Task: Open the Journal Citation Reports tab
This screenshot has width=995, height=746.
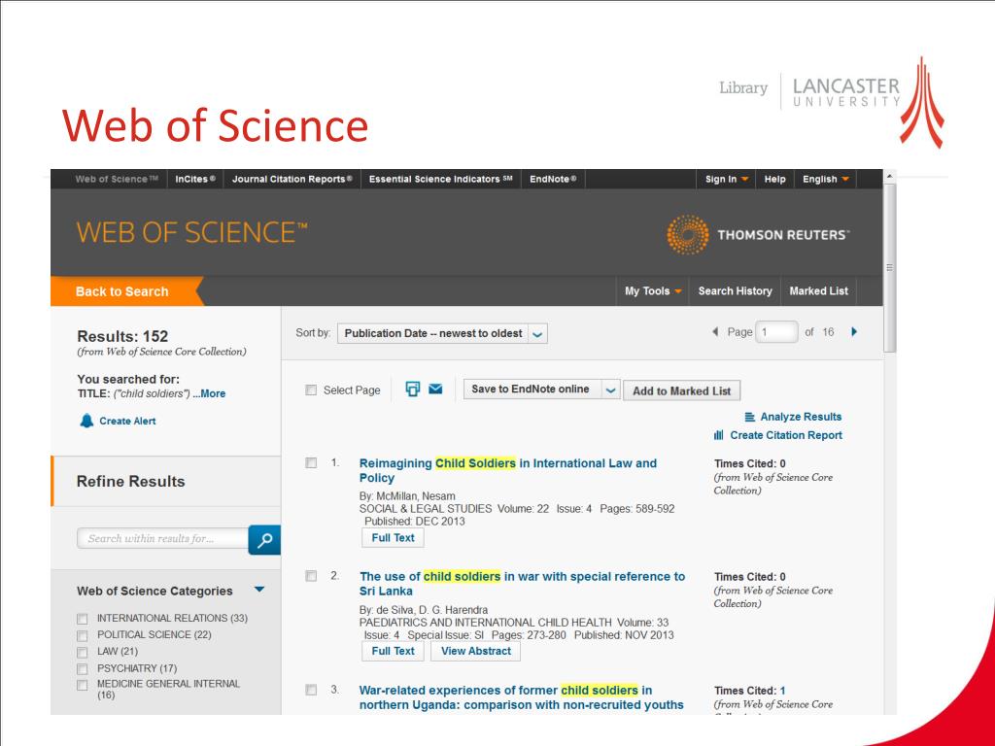Action: [x=292, y=179]
